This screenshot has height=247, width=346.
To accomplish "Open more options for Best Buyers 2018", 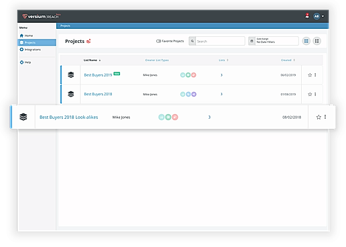I will 315,94.
